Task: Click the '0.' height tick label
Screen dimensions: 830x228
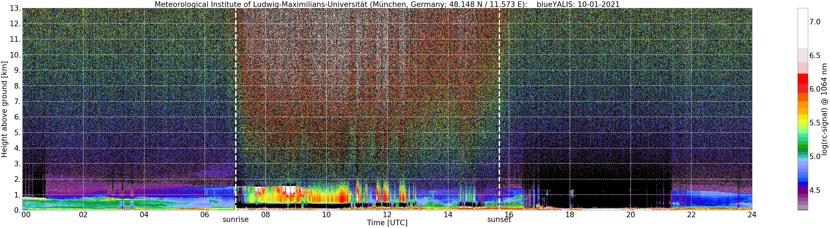Action: click(x=17, y=210)
